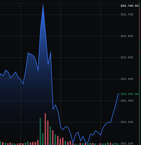Click the dotted high-price line

pyautogui.click(x=60, y=6)
